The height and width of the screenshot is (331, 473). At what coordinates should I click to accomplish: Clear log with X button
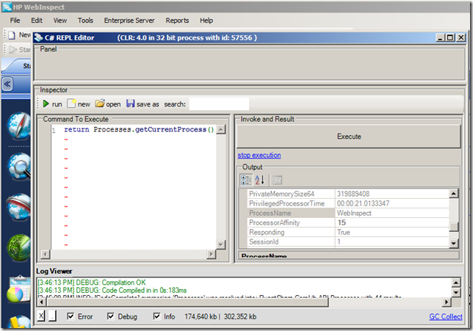41,316
